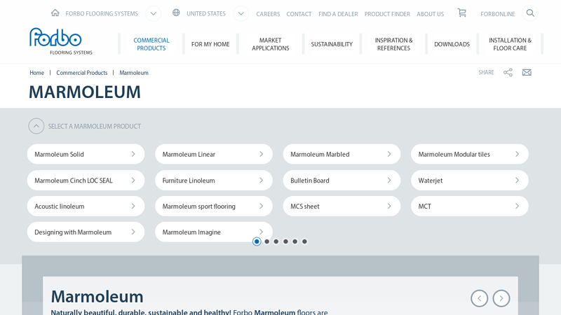Select the Furniture Linoleum button

coord(214,181)
